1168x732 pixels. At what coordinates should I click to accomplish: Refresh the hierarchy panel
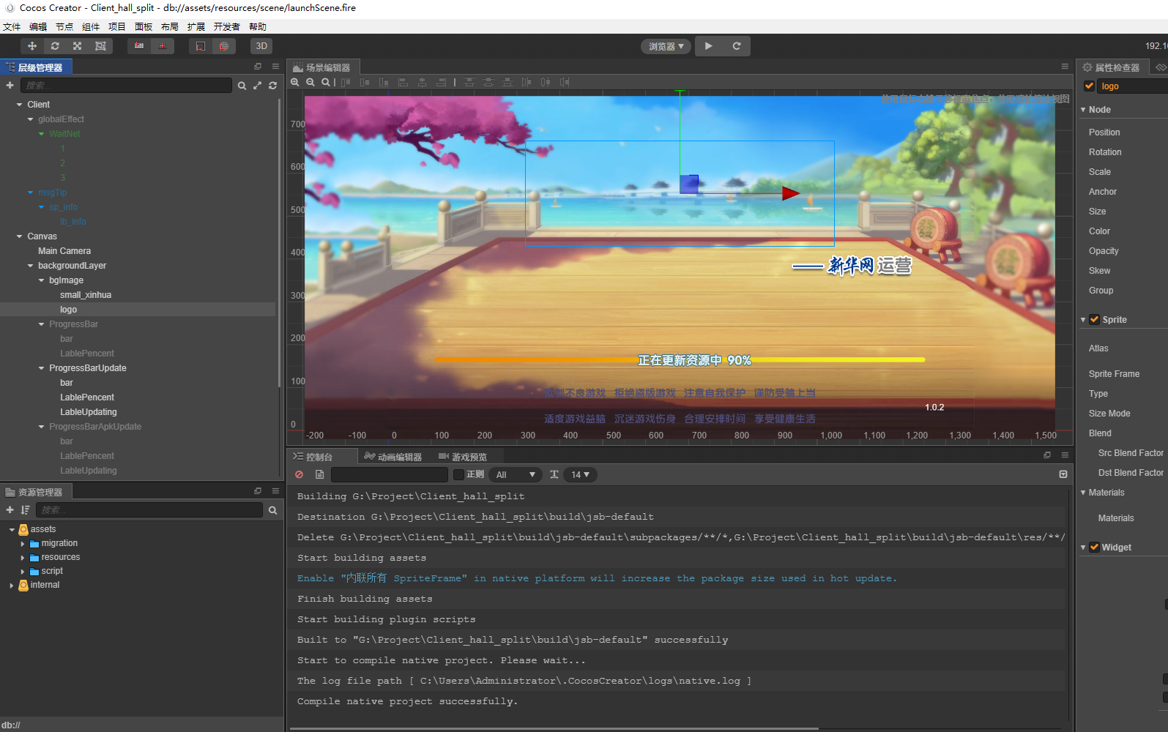pos(272,86)
